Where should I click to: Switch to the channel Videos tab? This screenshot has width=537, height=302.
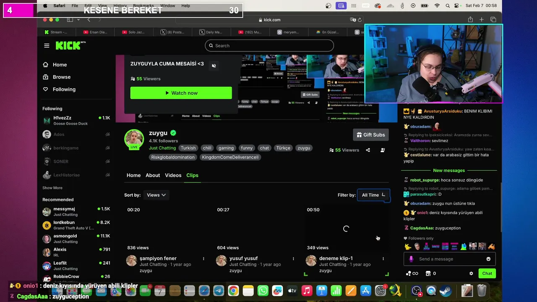[173, 175]
